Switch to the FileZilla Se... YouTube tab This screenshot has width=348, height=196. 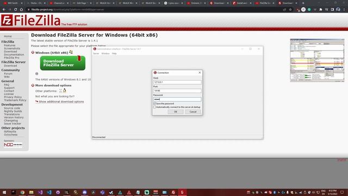(x=264, y=3)
